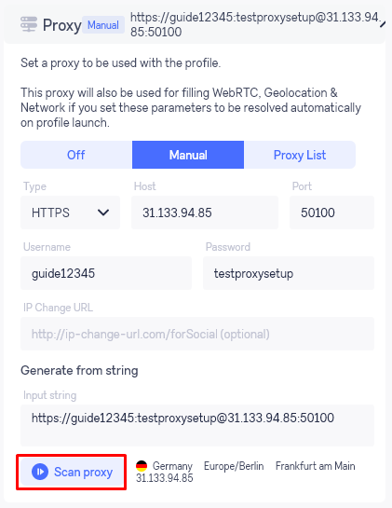This screenshot has width=392, height=508.
Task: Switch proxy mode to Off
Action: click(x=76, y=155)
